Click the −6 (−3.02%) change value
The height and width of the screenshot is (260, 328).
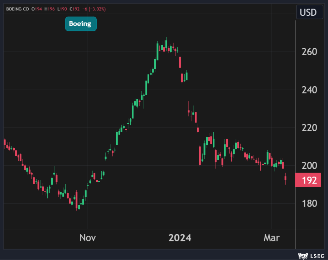(95, 9)
